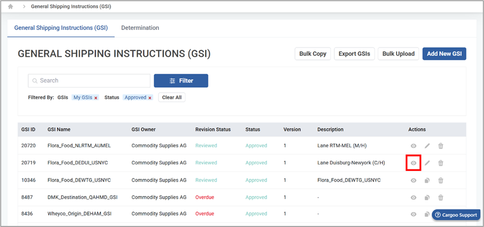Image resolution: width=484 pixels, height=227 pixels.
Task: Copy GSI 10346 with the copy icon
Action: click(427, 181)
